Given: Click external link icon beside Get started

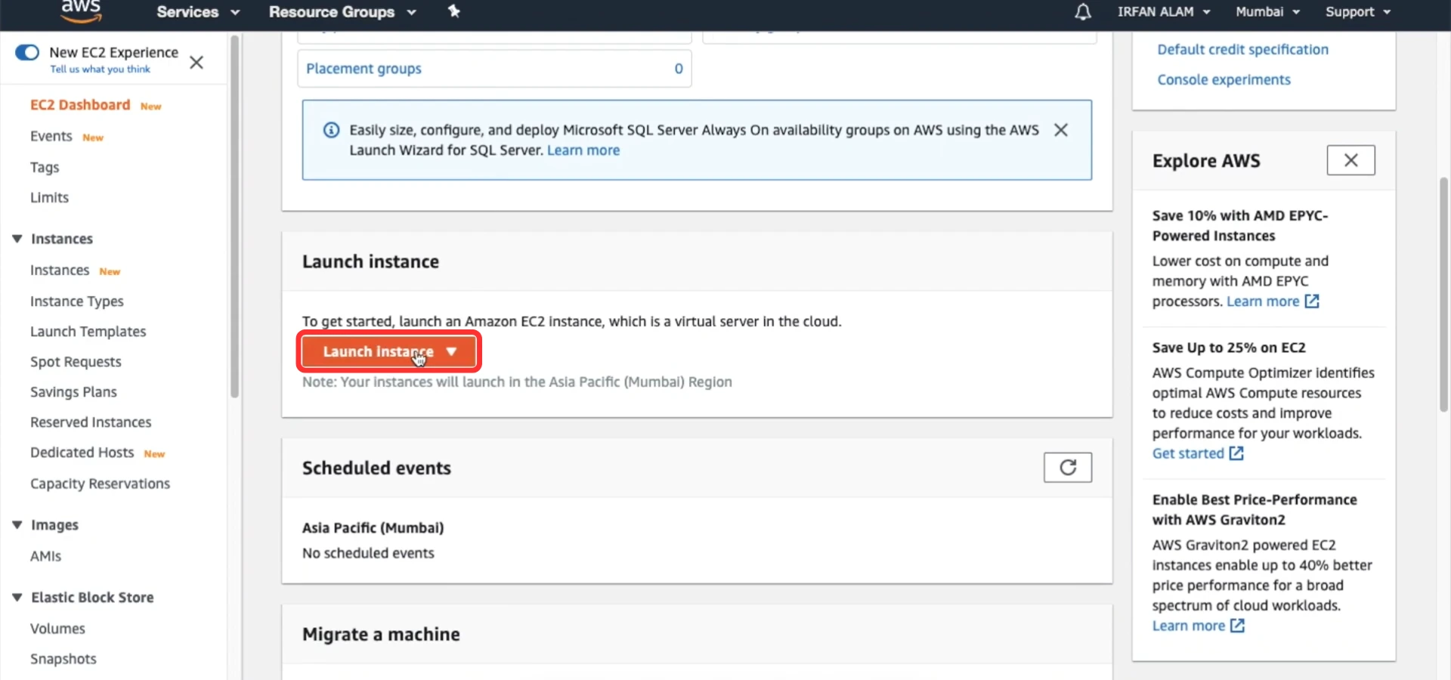Looking at the screenshot, I should click(1236, 453).
